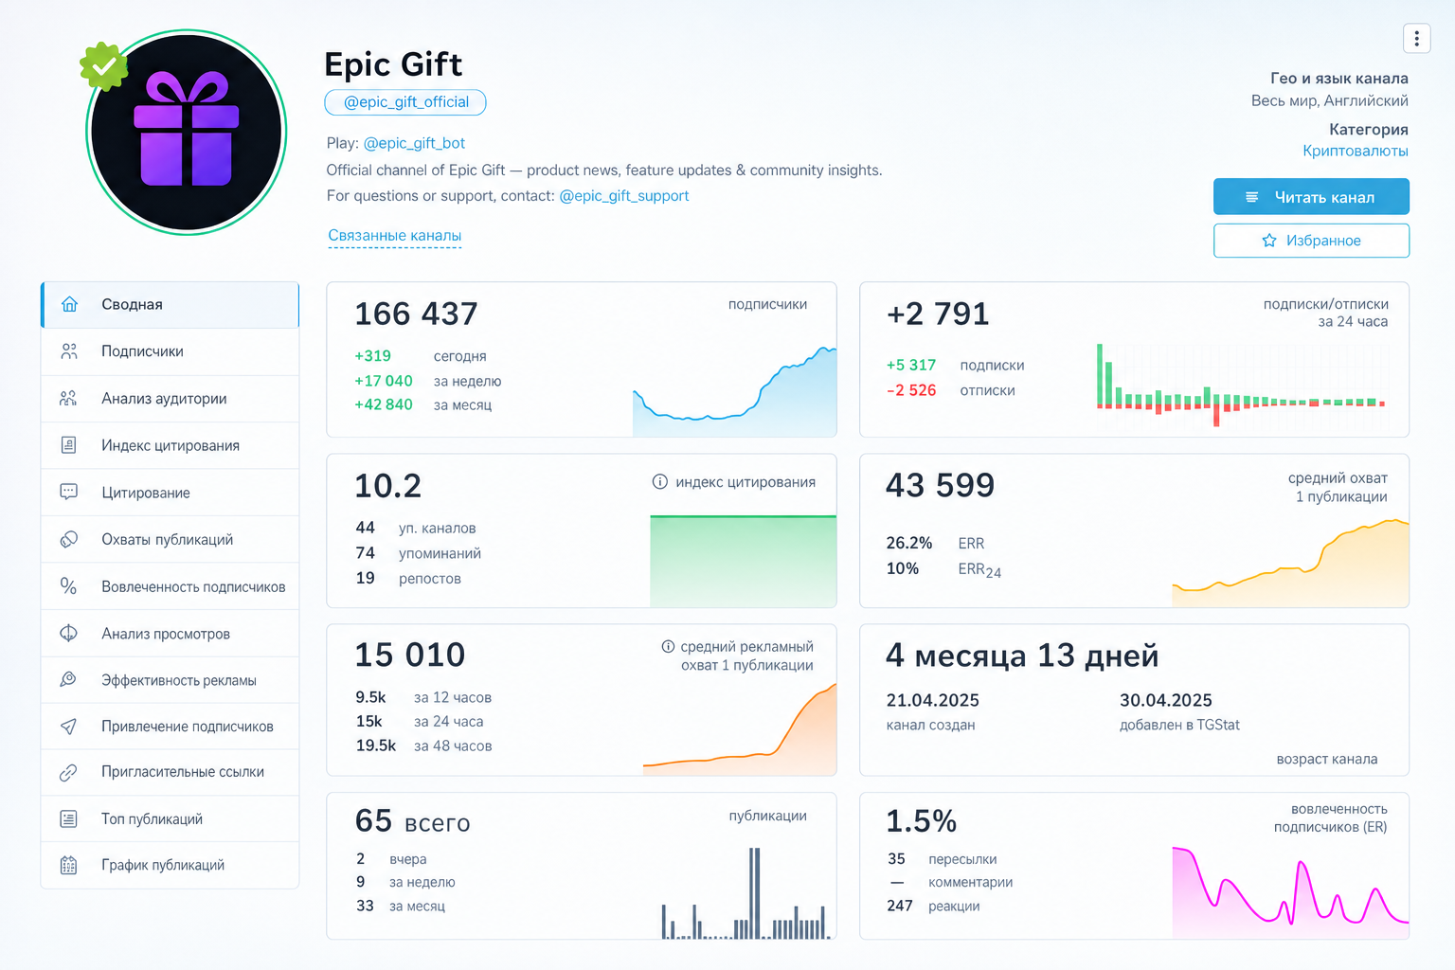The image size is (1455, 970).
Task: Click the info icon next to средний рекламный охват
Action: [668, 646]
